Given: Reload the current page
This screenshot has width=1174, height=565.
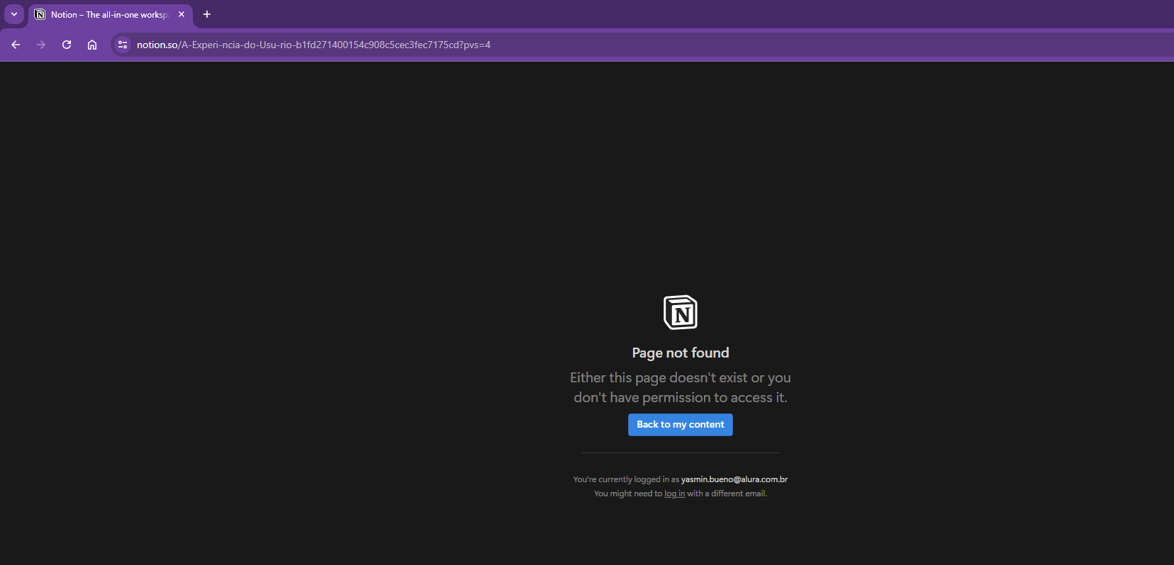Looking at the screenshot, I should [x=67, y=45].
